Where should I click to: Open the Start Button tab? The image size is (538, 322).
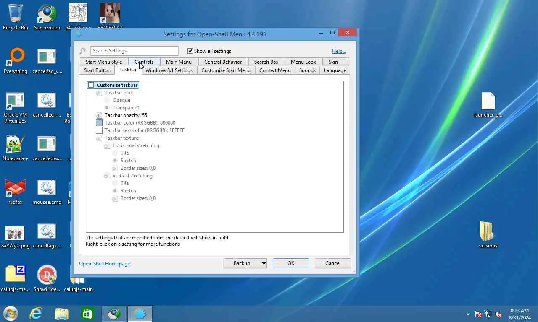[x=97, y=70]
